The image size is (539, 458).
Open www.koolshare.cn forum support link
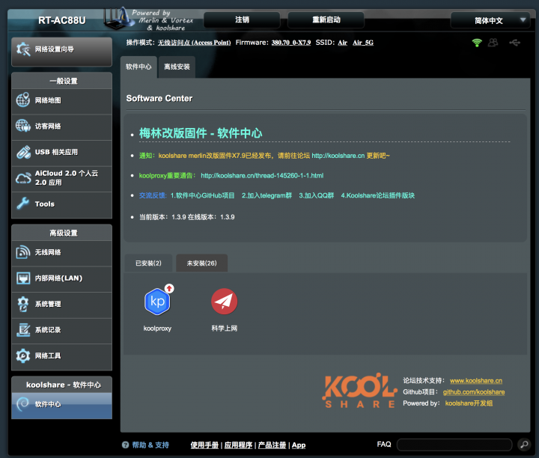coord(476,381)
